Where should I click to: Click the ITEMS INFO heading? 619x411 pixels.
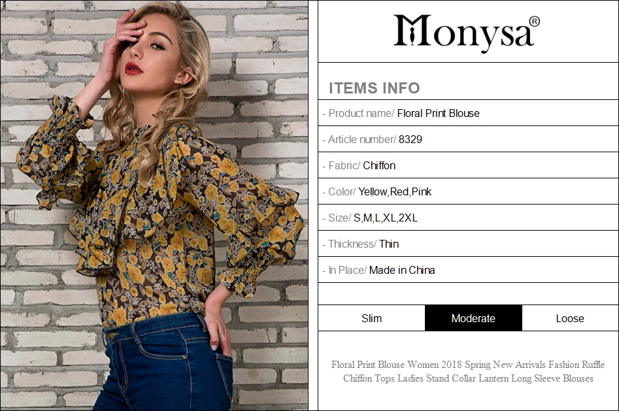(375, 88)
